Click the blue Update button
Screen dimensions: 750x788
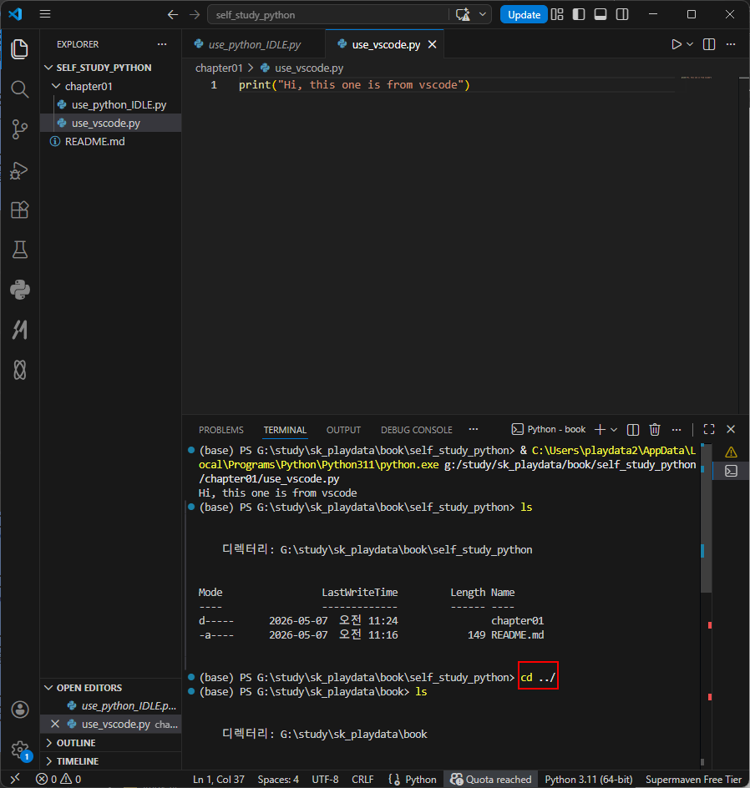(524, 14)
